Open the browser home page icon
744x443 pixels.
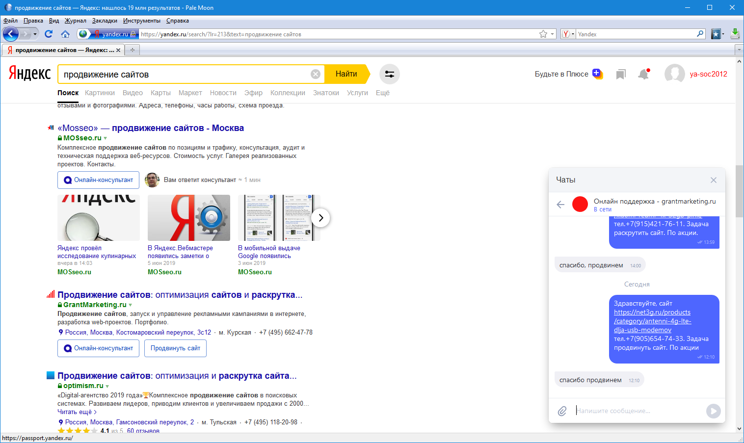coord(65,34)
